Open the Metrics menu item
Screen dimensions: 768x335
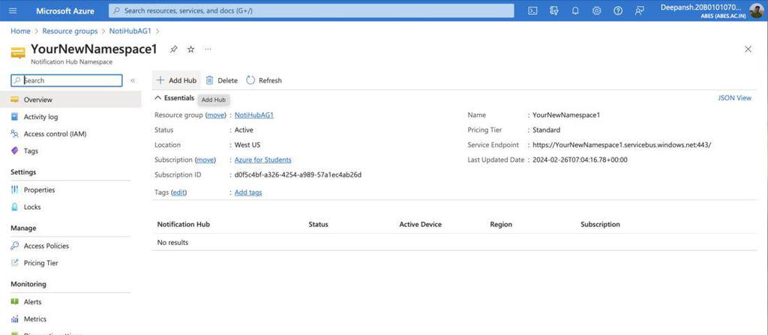[70, 319]
